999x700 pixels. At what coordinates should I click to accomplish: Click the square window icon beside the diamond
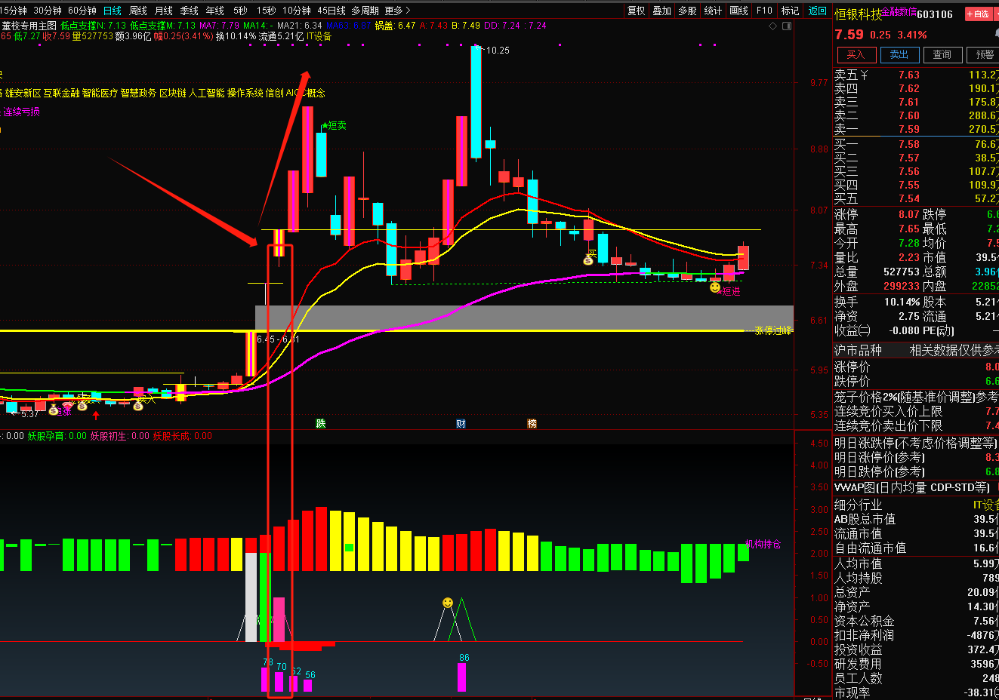(x=788, y=26)
